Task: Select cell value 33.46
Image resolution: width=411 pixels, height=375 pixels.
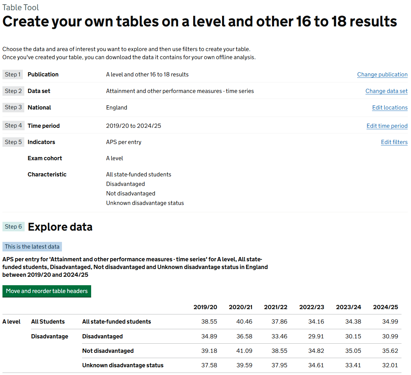Action: click(x=279, y=337)
